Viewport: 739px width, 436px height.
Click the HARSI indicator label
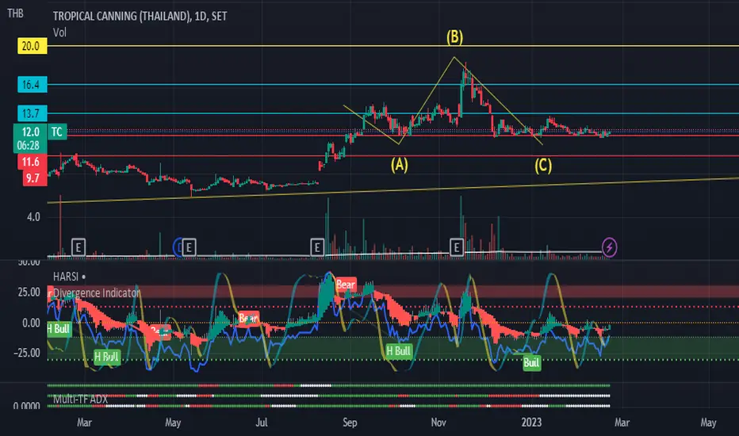point(66,277)
